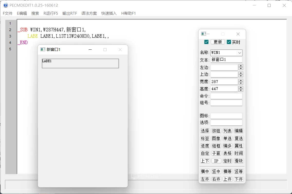Insert a 表格 control
Viewport: 292px width, 194px height.
[x=227, y=153]
